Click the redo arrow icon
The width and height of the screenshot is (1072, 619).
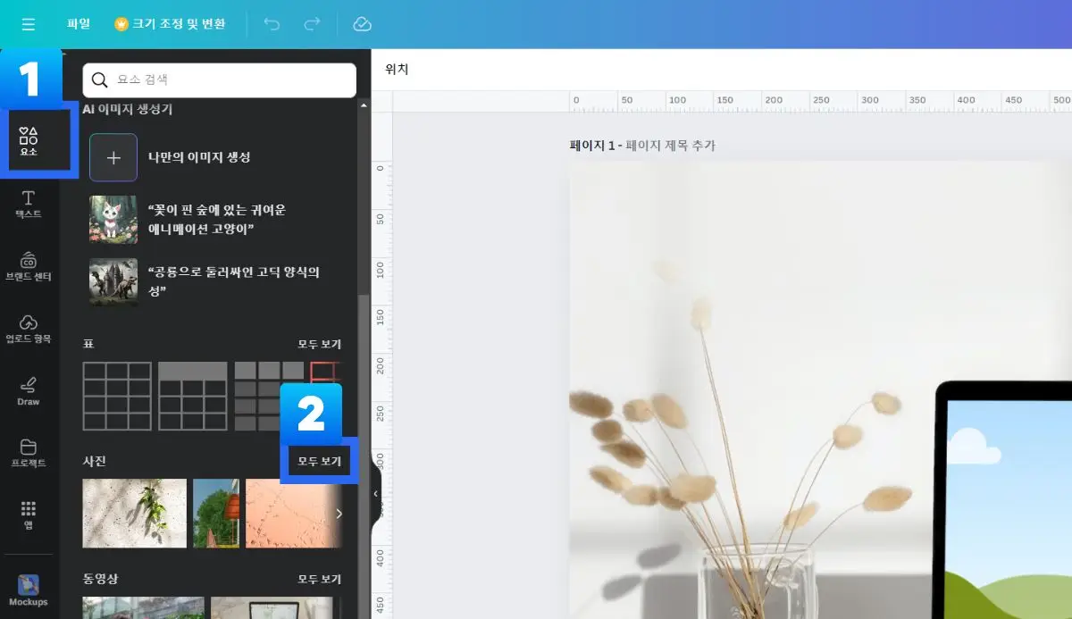point(311,24)
